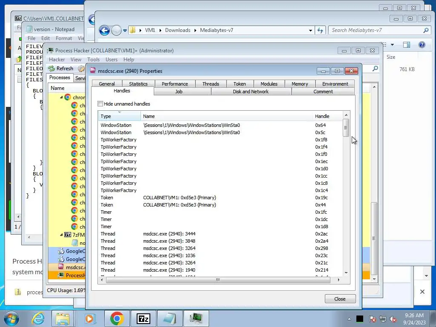Sort handles by the Name column header
Viewport: 436px width, 327px height.
tap(227, 116)
